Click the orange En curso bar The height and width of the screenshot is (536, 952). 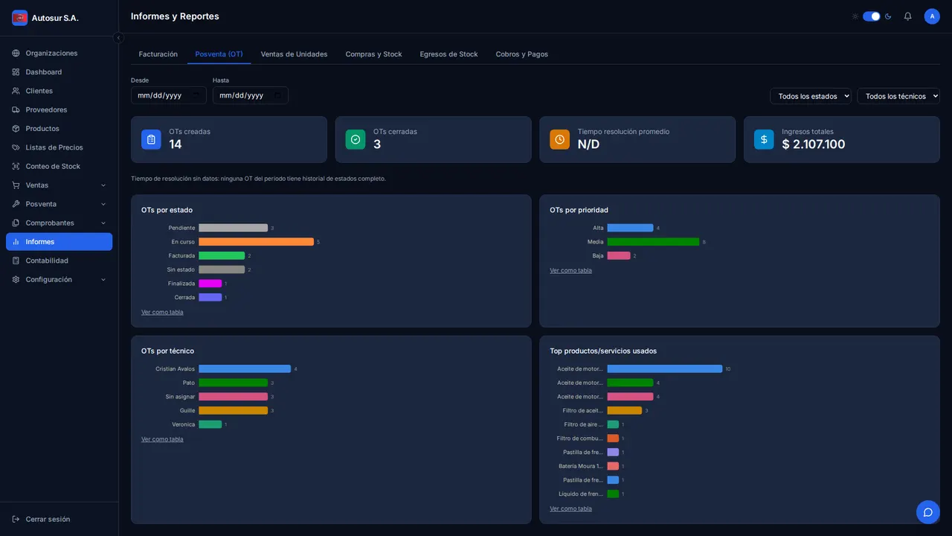256,242
